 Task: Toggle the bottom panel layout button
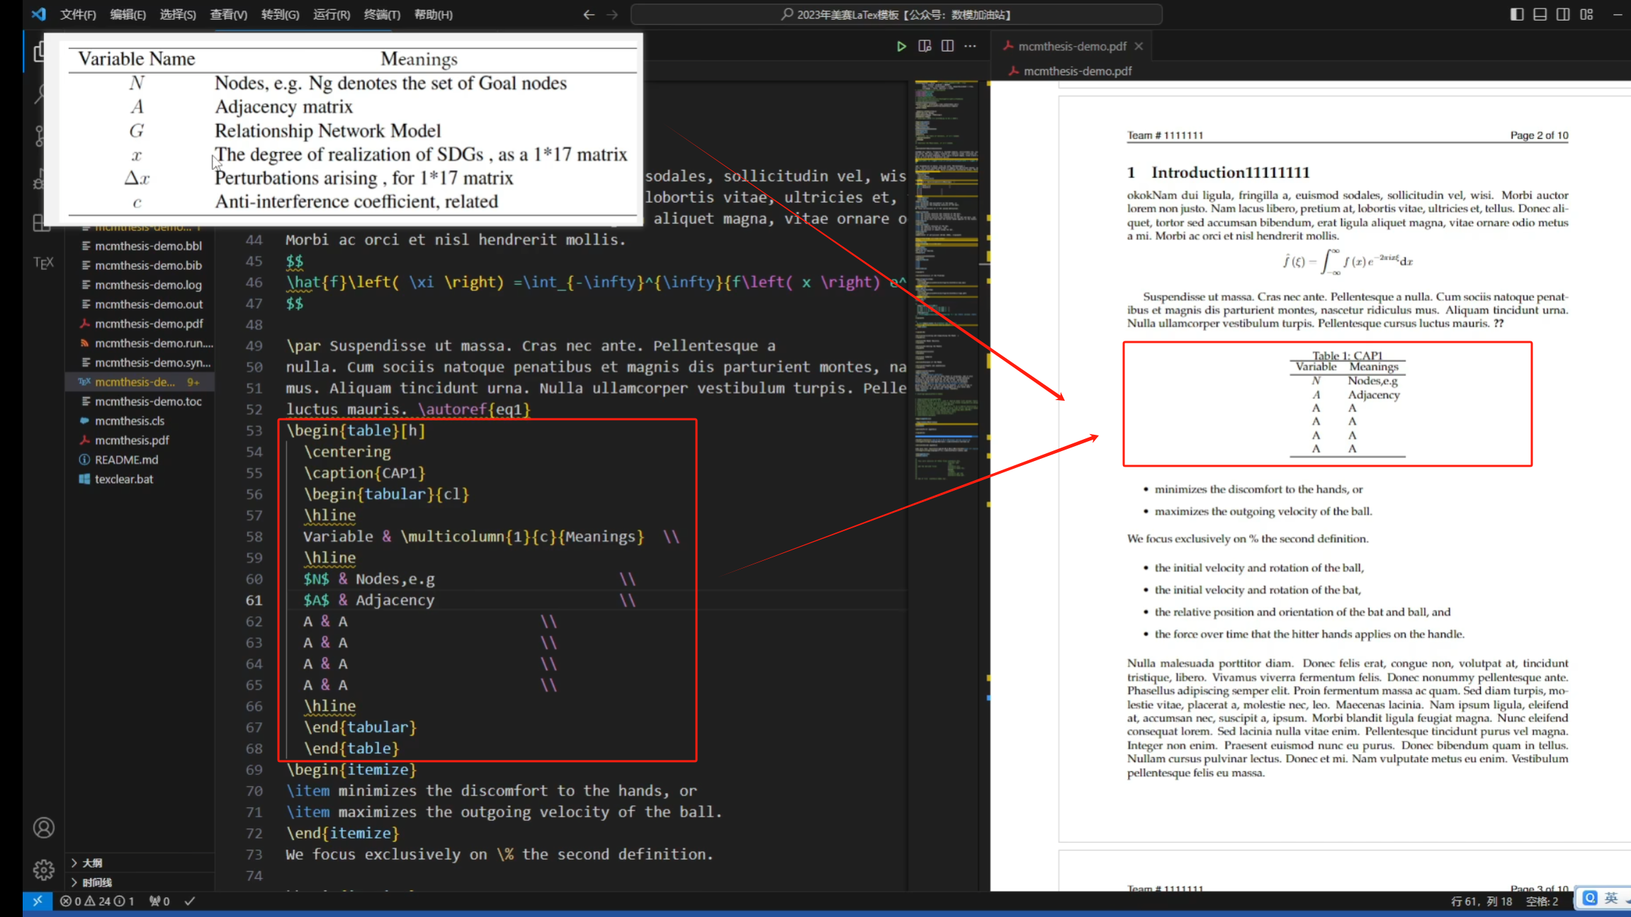point(1540,14)
